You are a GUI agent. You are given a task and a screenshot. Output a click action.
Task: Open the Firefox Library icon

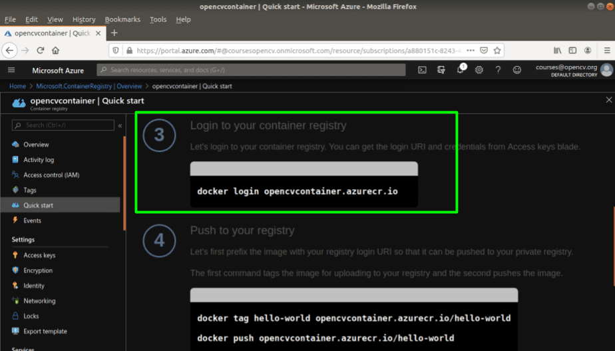click(557, 50)
